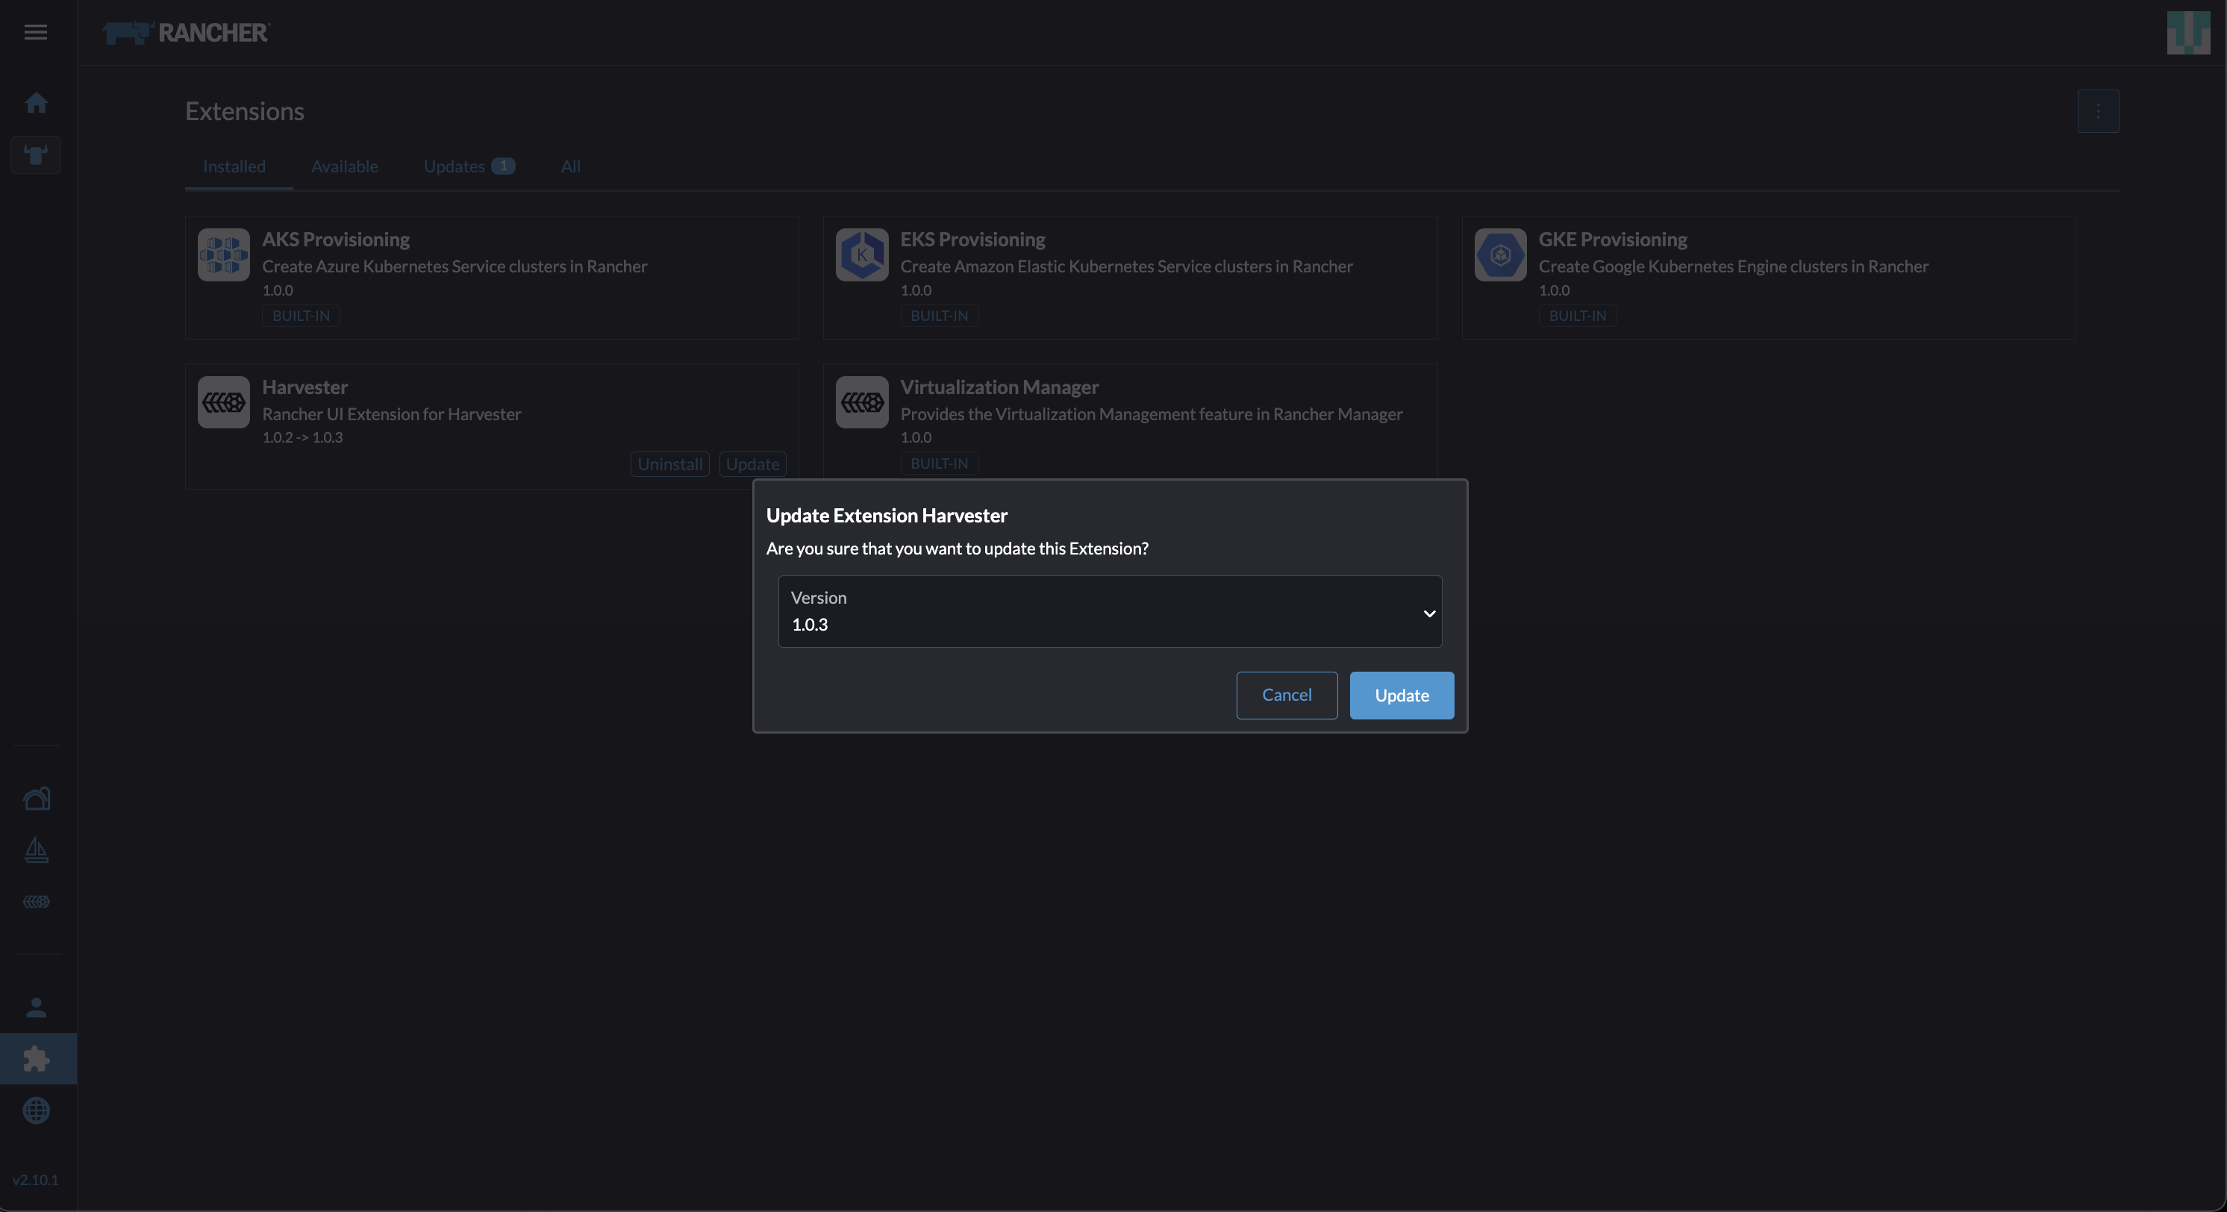Cancel the Harvester extension update
This screenshot has height=1212, width=2227.
tap(1287, 695)
